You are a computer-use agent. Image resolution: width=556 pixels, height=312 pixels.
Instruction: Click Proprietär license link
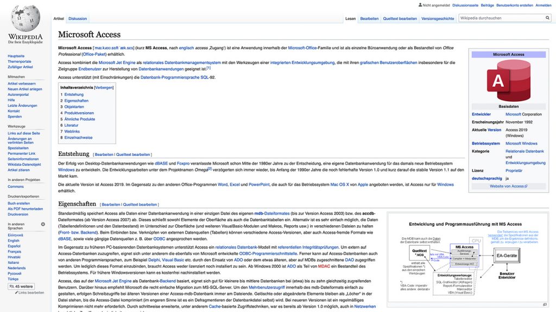tap(514, 171)
